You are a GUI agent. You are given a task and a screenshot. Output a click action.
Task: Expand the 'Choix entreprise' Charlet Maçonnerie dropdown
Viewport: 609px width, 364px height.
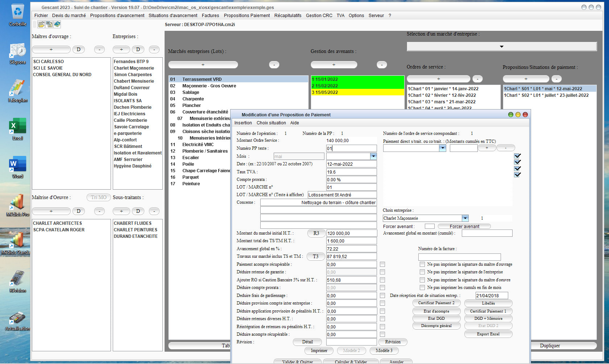coord(465,218)
